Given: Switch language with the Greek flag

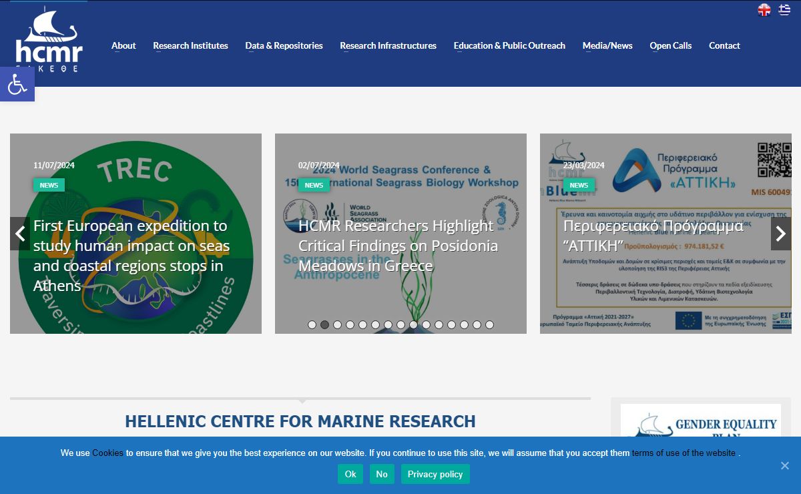Looking at the screenshot, I should pos(784,10).
